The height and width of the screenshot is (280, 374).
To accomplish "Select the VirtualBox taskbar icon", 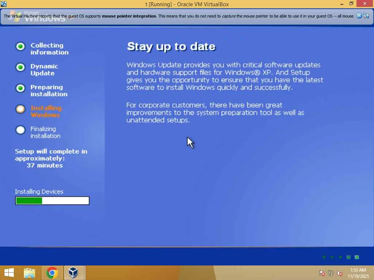I will [x=73, y=273].
